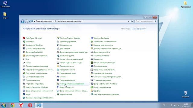The width and height of the screenshot is (193, 108).
Task: Open Устройства и принтеры link
Action: click(x=35, y=84)
